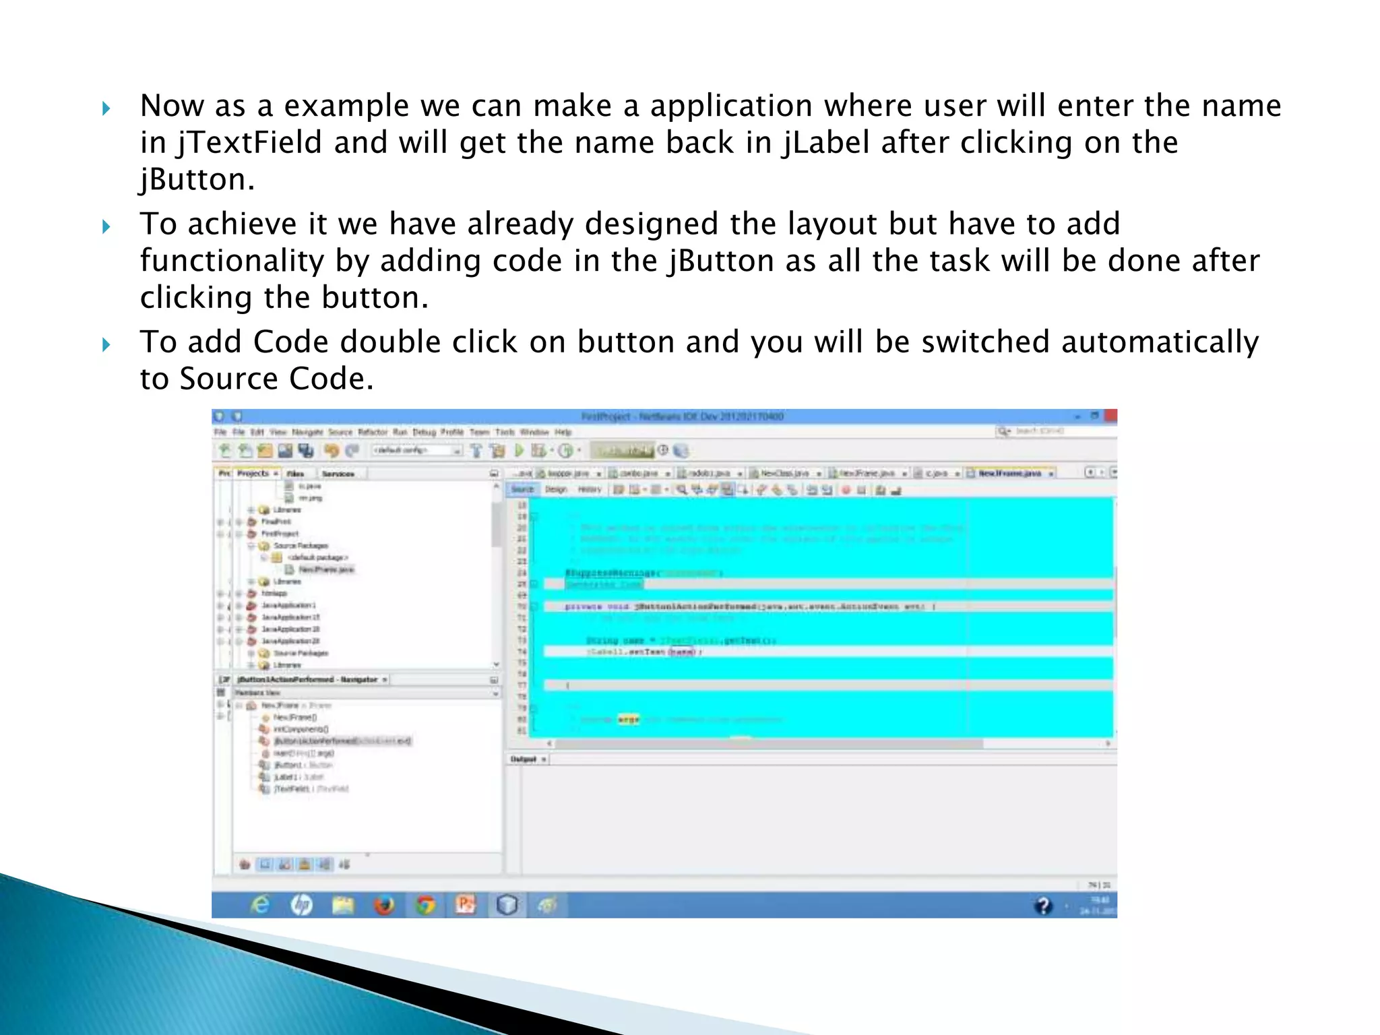Select jTextField1 member in Navigator
Viewport: 1380px width, 1035px height.
311,789
